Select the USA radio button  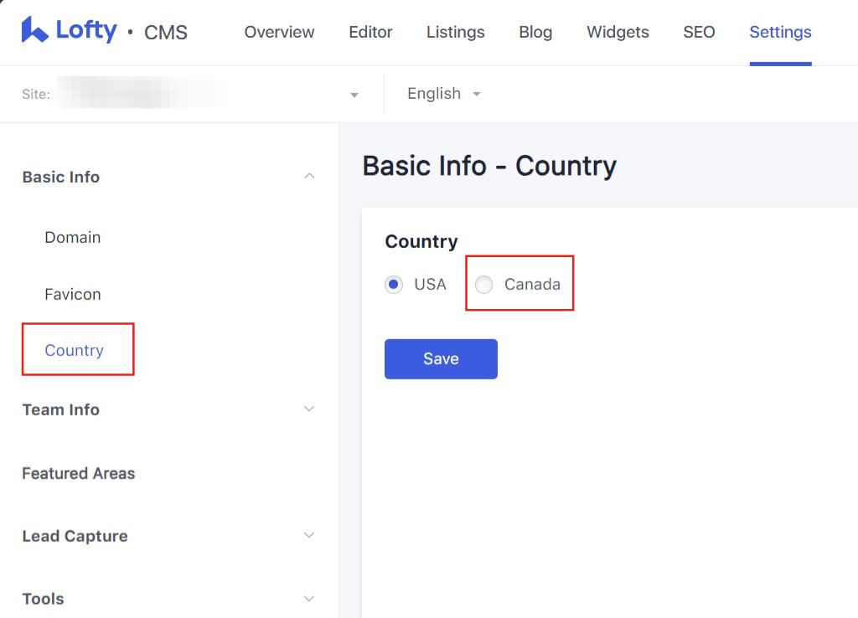pyautogui.click(x=393, y=285)
